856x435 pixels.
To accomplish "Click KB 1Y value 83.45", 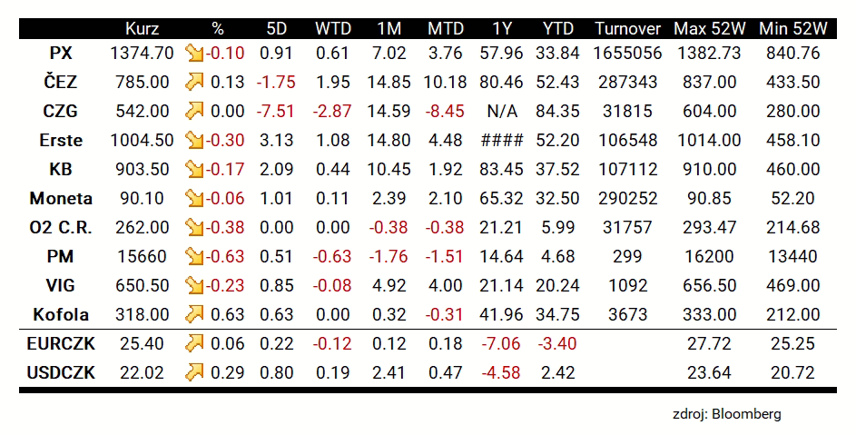I will coord(502,169).
